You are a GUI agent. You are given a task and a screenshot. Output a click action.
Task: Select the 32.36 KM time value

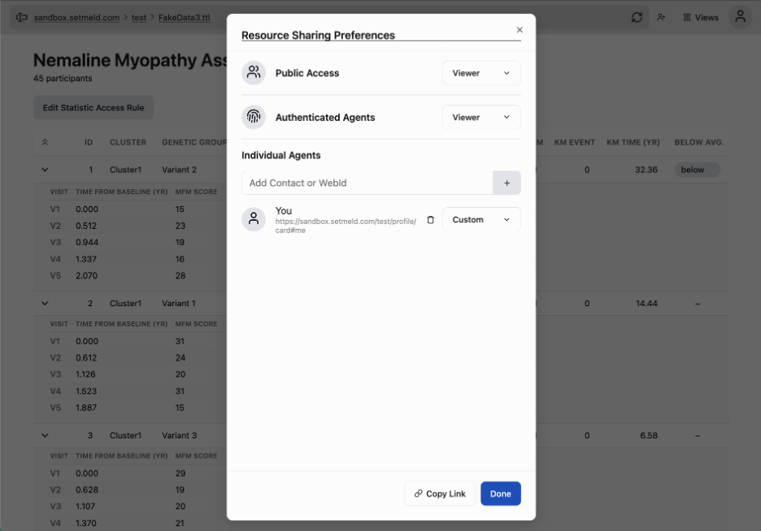[x=646, y=170]
